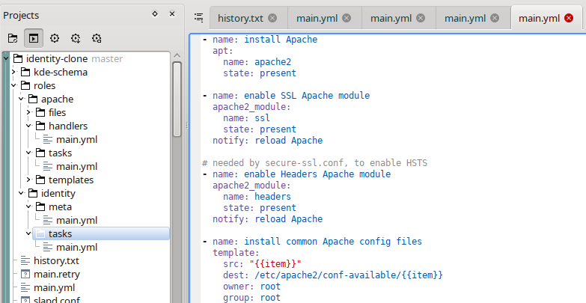Click the gear icon with down arrow
Image resolution: width=586 pixels, height=303 pixels.
pyautogui.click(x=76, y=38)
